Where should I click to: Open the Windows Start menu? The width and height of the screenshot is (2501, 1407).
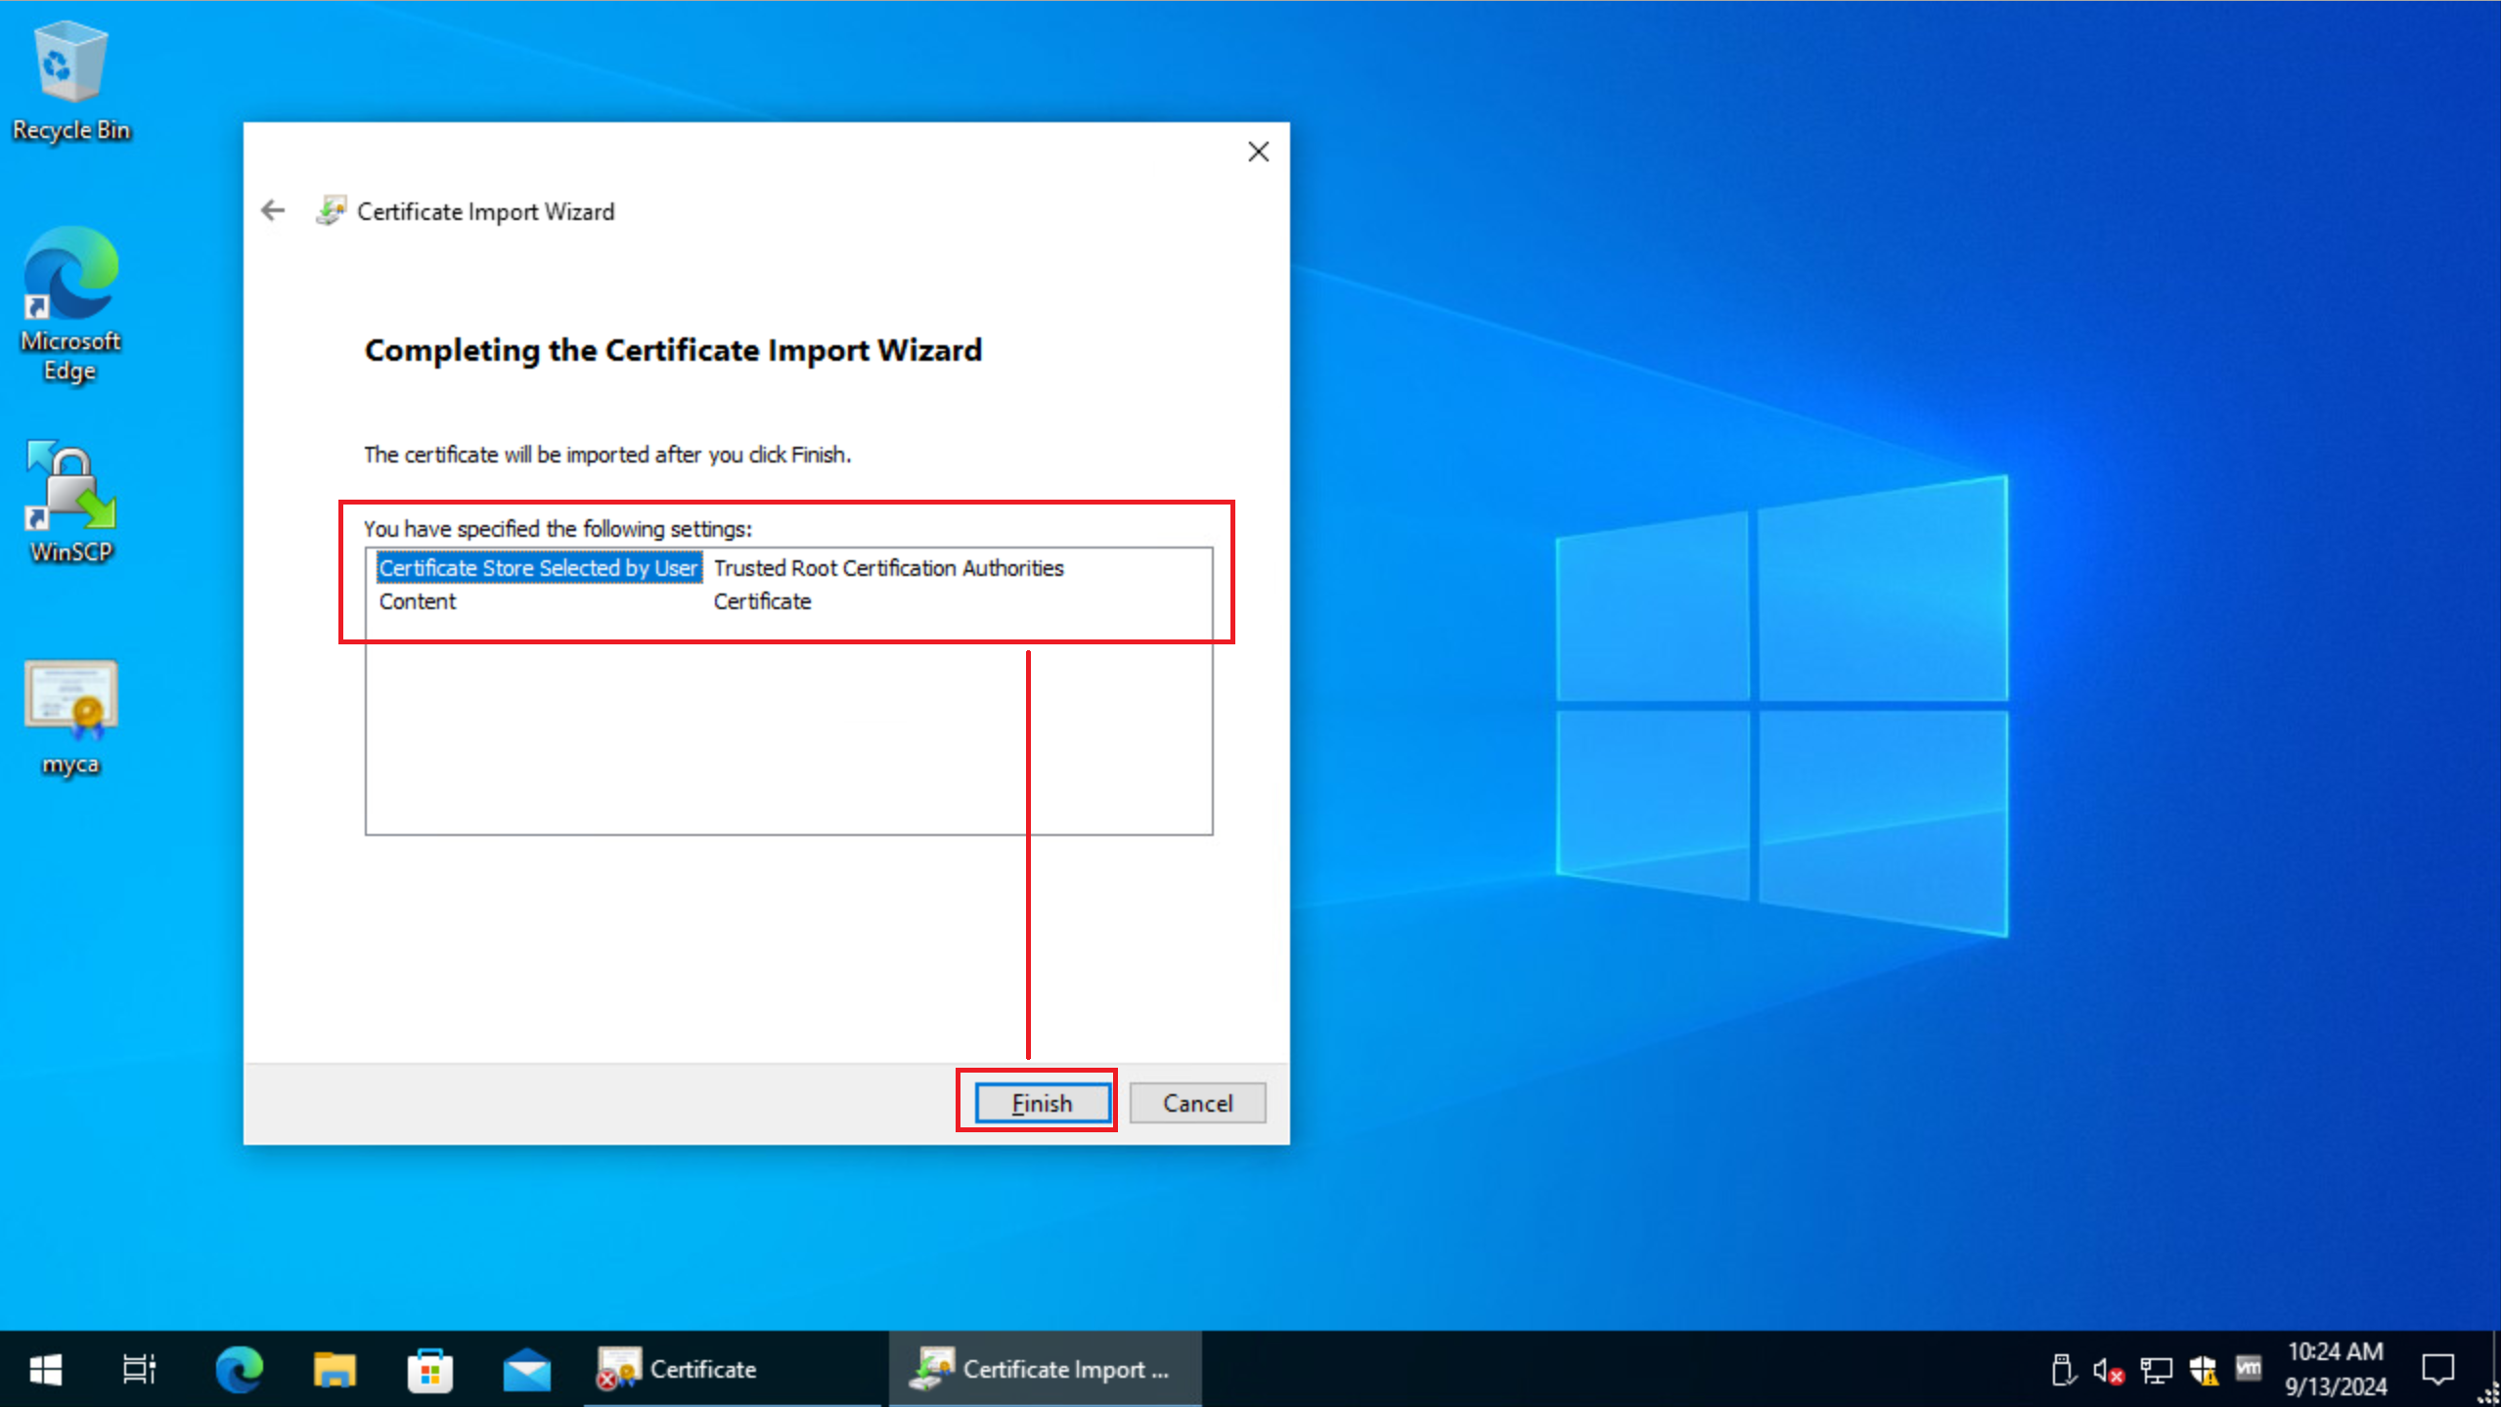click(45, 1369)
